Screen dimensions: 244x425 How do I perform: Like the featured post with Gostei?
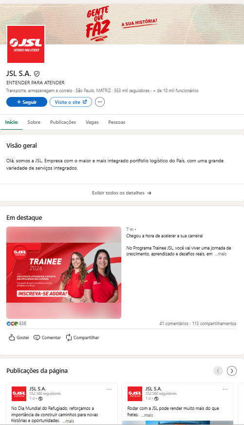click(19, 337)
